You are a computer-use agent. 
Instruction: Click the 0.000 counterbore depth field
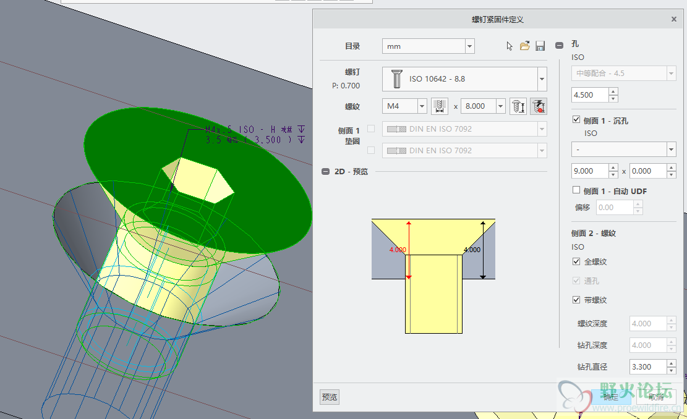(648, 171)
